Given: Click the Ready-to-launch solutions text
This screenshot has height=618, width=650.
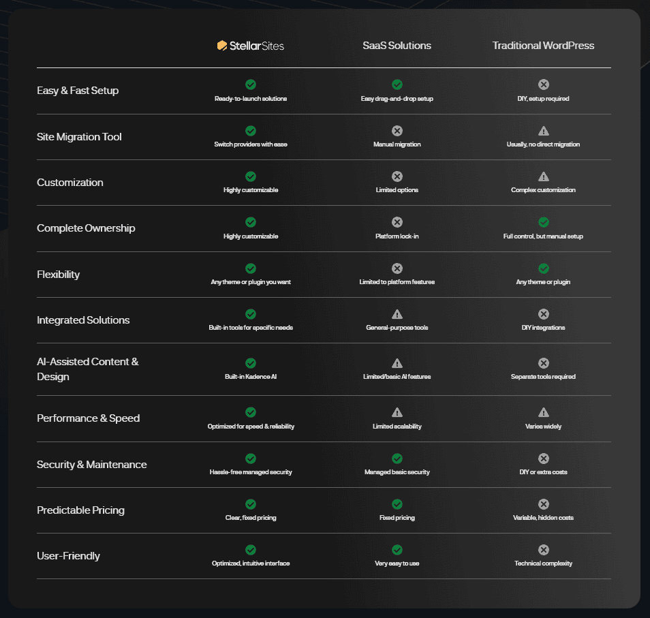Looking at the screenshot, I should tap(251, 98).
